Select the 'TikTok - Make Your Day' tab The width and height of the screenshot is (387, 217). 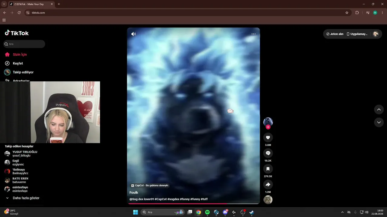(31, 4)
